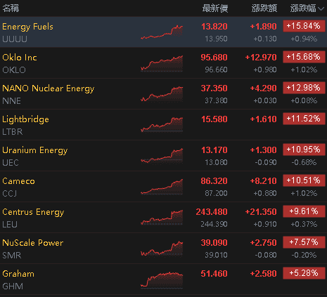Select the Energy Fuels UUUU row
Screen dimensions: 327x297
tap(163, 32)
